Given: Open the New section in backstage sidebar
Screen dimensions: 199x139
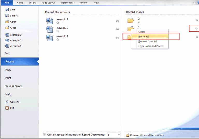Looking at the screenshot, I should [8, 70].
